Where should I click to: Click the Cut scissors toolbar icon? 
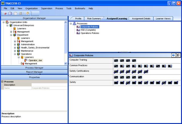pos(5,13)
